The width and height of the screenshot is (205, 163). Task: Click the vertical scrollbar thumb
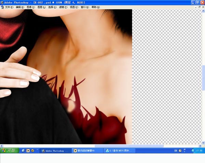[203, 78]
